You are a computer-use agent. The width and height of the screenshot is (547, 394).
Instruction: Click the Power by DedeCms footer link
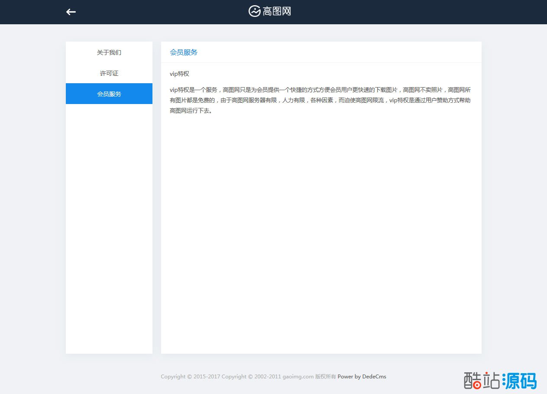[x=362, y=377]
